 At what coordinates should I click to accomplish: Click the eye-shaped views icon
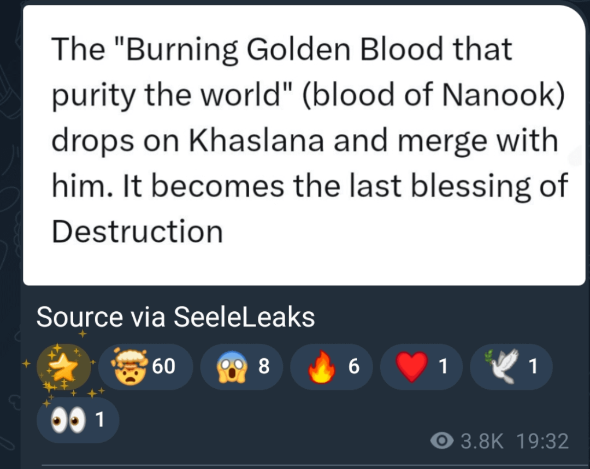tap(441, 440)
